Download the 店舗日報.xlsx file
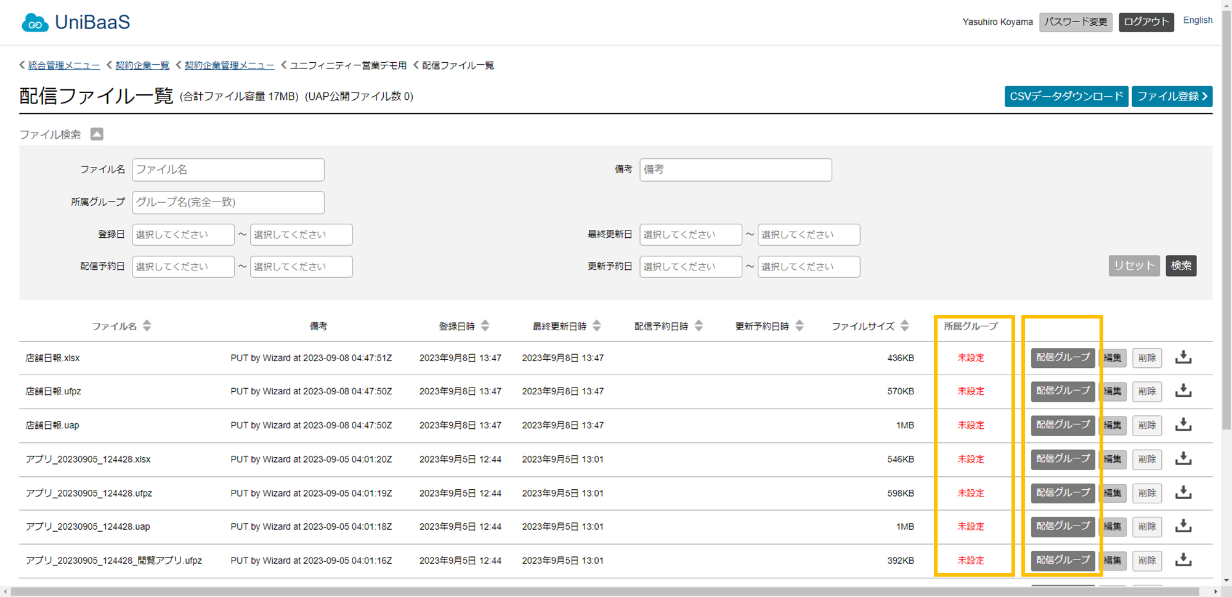The width and height of the screenshot is (1232, 597). 1183,357
